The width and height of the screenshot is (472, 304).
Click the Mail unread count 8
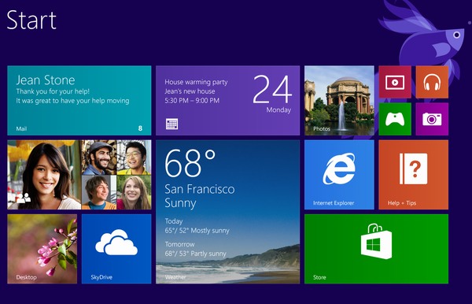pyautogui.click(x=140, y=128)
